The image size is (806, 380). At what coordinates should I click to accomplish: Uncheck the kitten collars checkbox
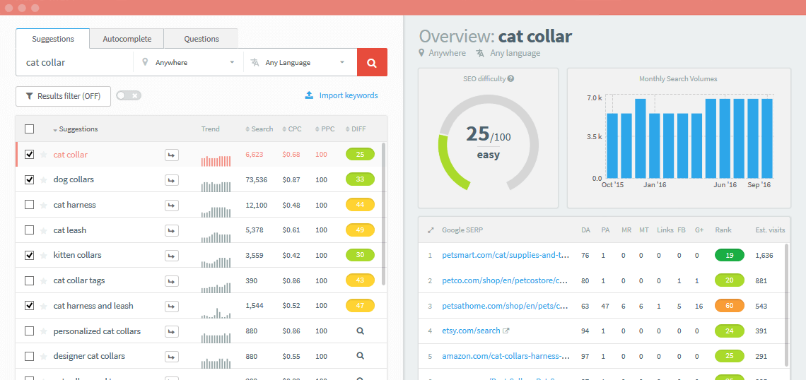click(29, 255)
